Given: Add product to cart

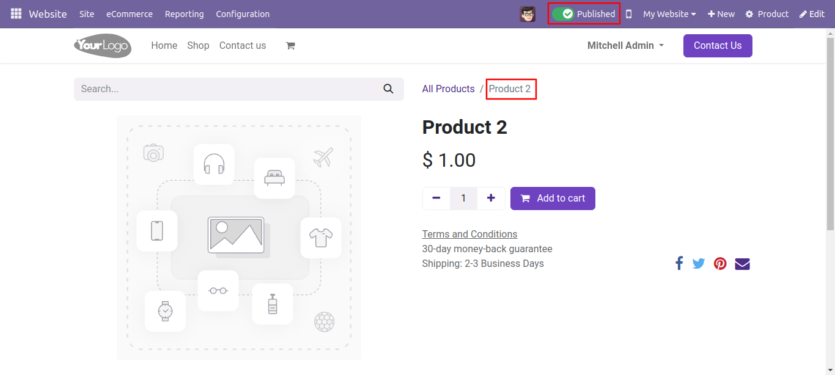Looking at the screenshot, I should 553,198.
